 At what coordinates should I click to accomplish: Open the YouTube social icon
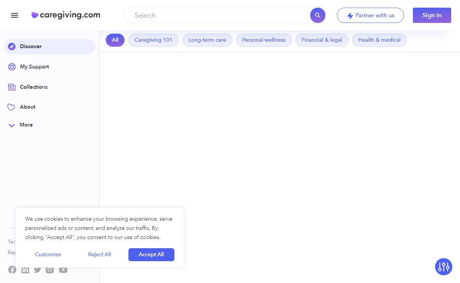(x=63, y=270)
